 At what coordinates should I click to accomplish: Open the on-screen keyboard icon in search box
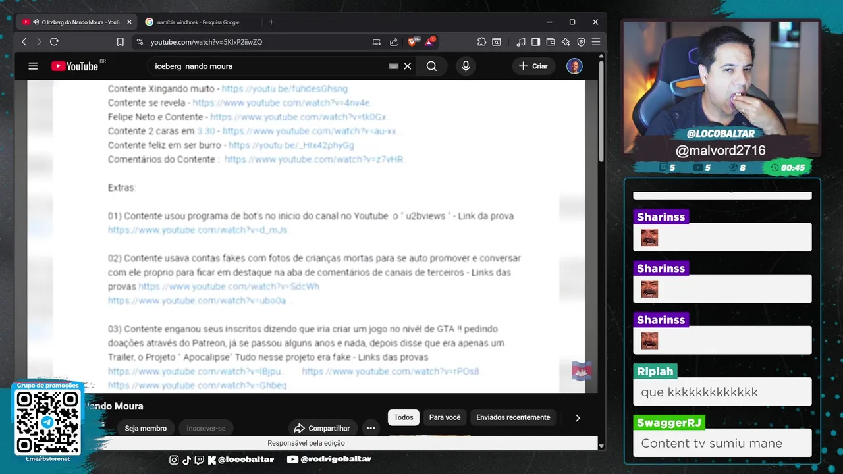click(393, 66)
